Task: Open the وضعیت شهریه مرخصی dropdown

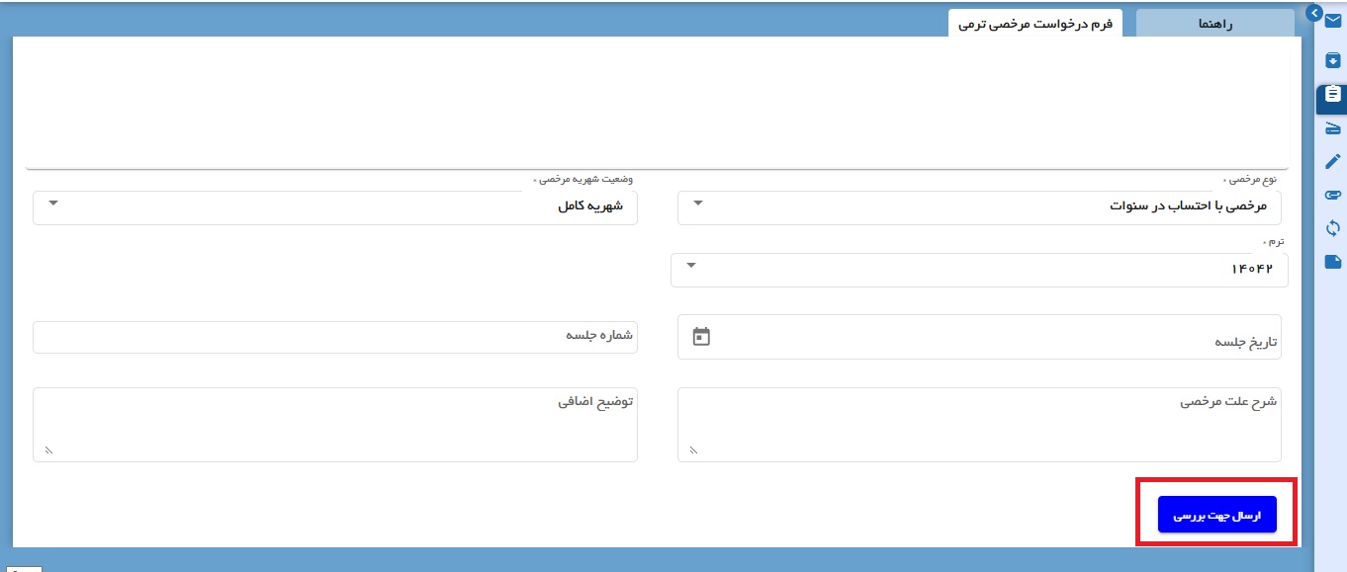Action: pos(335,207)
